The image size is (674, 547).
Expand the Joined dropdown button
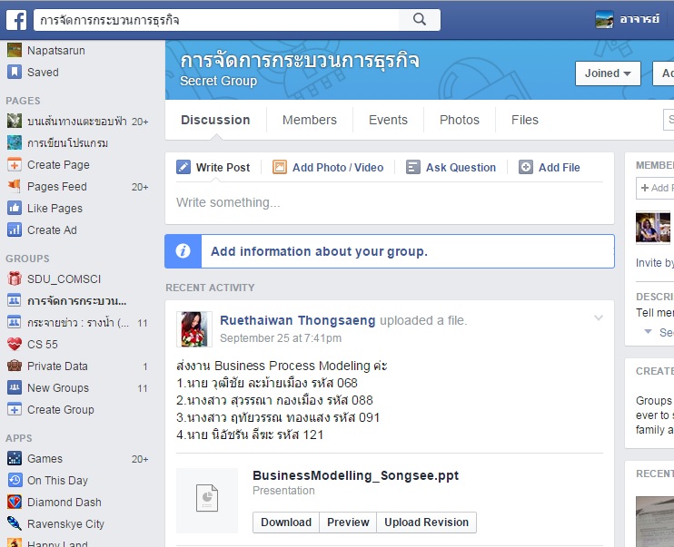[608, 73]
